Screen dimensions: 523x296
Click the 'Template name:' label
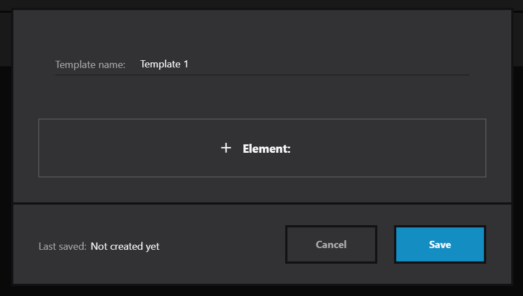pyautogui.click(x=90, y=65)
